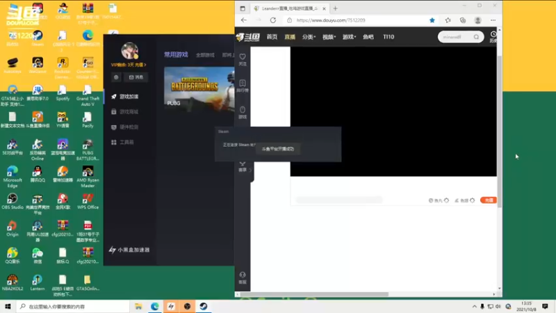Go to 直播 on Douyu navbar

click(290, 37)
